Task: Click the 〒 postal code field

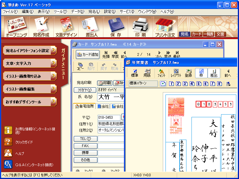Action: (109, 118)
